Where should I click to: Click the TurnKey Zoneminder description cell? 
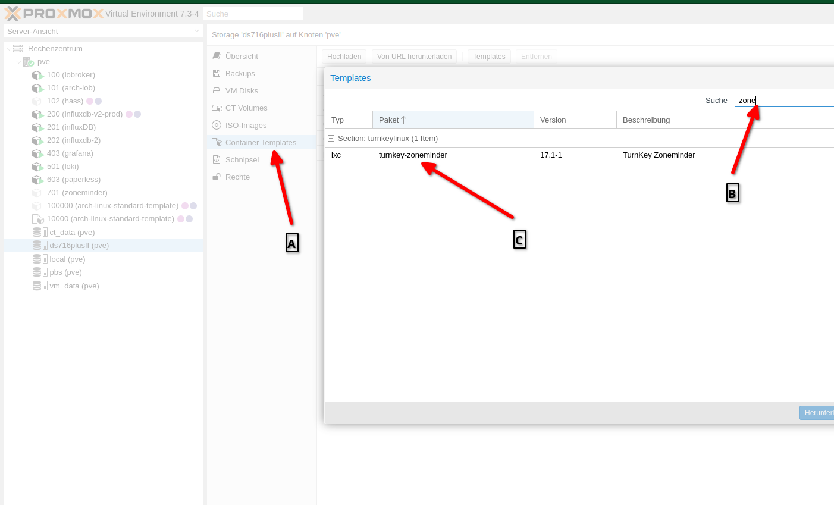pyautogui.click(x=725, y=155)
